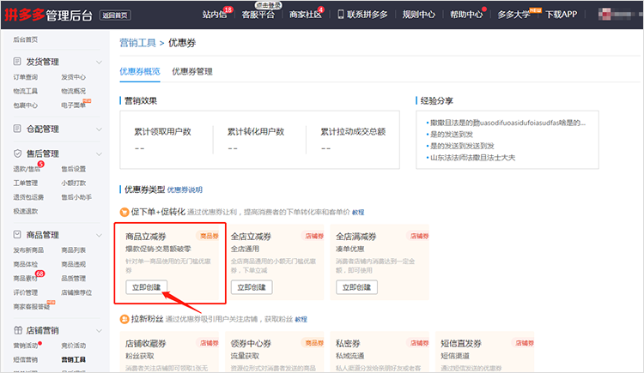Click the 仓配管理 section icon

click(x=17, y=129)
